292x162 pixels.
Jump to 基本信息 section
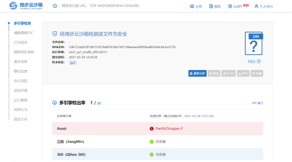click(x=21, y=62)
